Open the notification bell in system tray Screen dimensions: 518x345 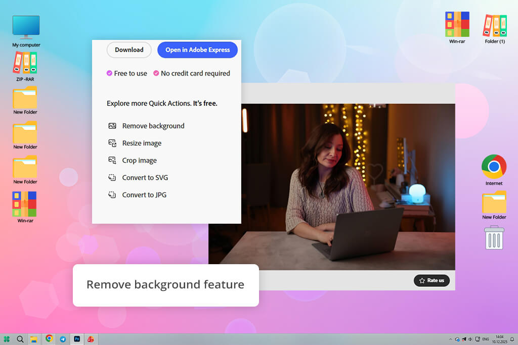pyautogui.click(x=512, y=339)
